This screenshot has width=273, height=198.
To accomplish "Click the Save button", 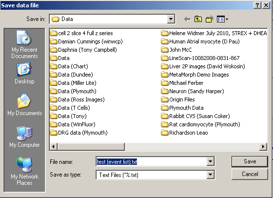I will pyautogui.click(x=250, y=161).
